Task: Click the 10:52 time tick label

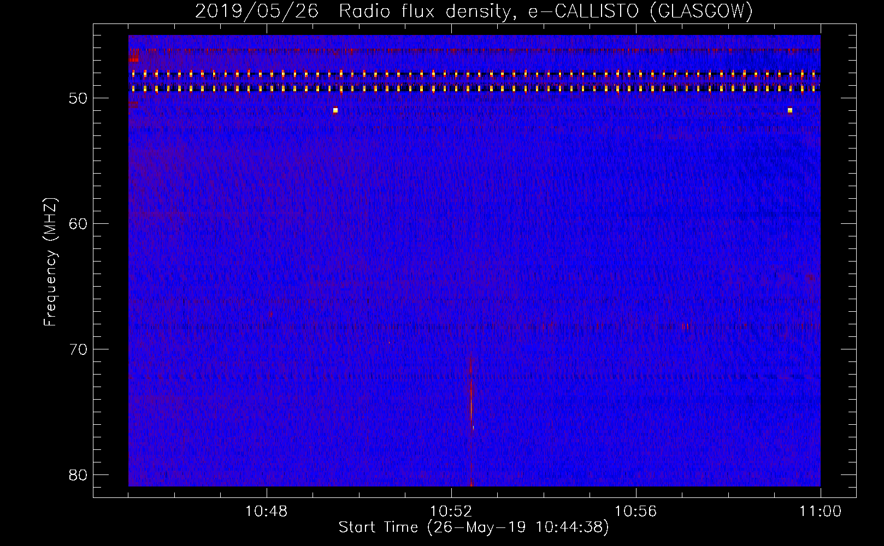Action: pos(451,512)
